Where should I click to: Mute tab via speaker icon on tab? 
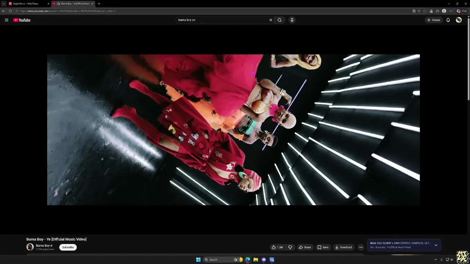[x=58, y=4]
